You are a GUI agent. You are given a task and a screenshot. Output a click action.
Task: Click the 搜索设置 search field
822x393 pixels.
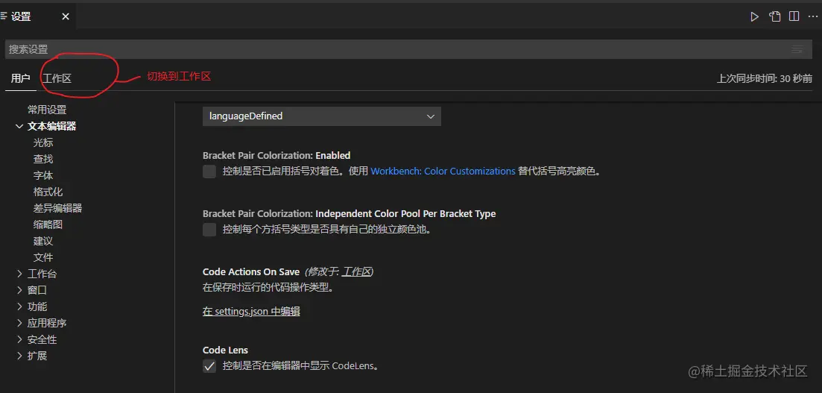pyautogui.click(x=409, y=49)
